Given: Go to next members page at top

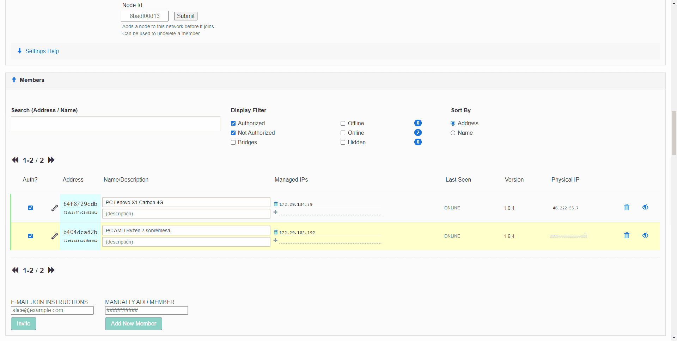Looking at the screenshot, I should 51,160.
